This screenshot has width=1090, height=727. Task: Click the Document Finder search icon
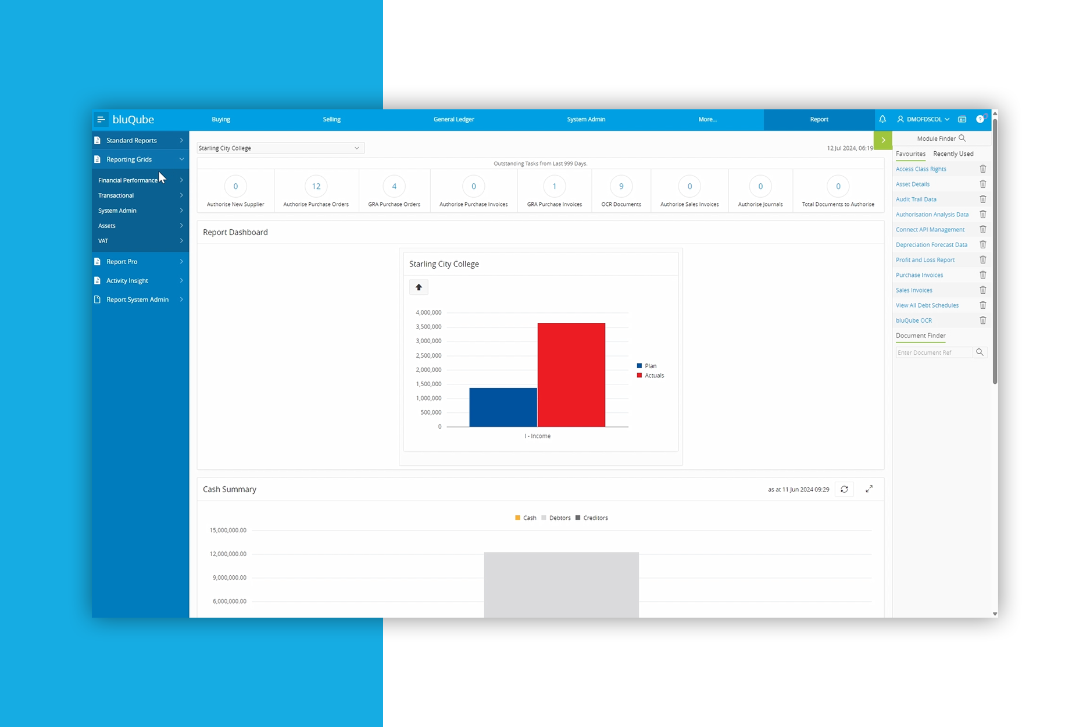tap(980, 352)
